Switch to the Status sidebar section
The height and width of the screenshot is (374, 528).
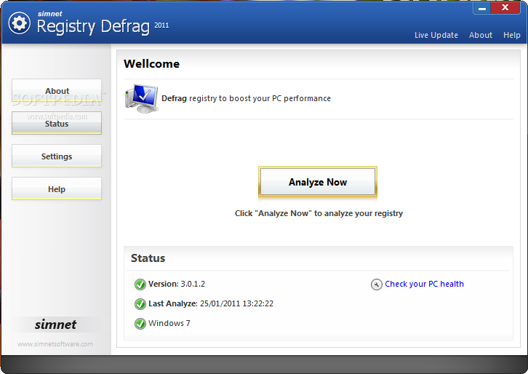pos(57,123)
